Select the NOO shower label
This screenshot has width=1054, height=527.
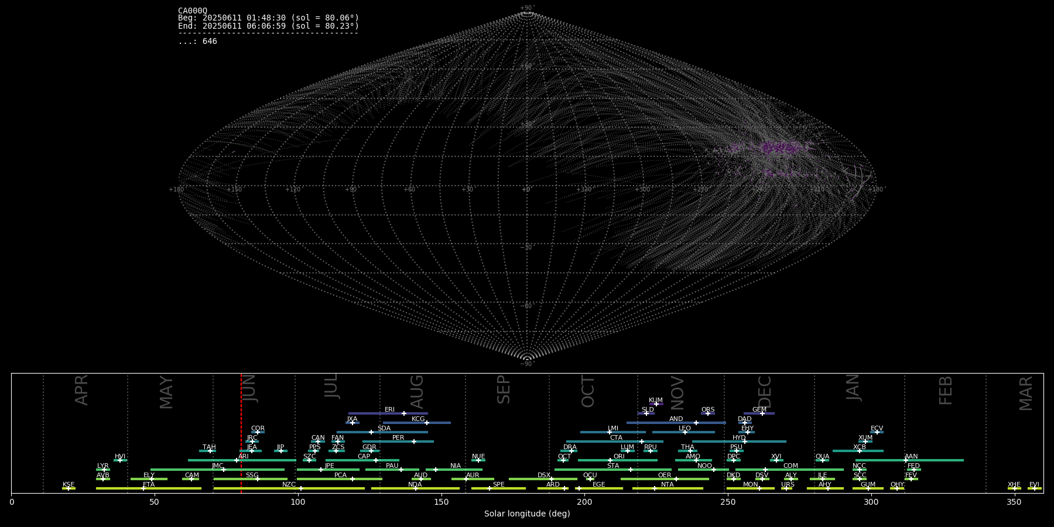tap(704, 466)
